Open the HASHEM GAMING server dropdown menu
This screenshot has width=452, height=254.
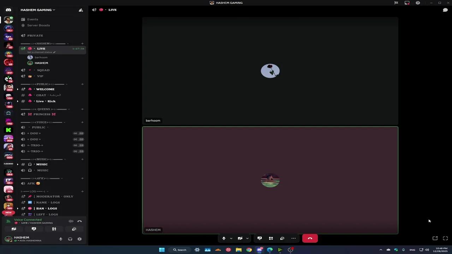click(38, 10)
